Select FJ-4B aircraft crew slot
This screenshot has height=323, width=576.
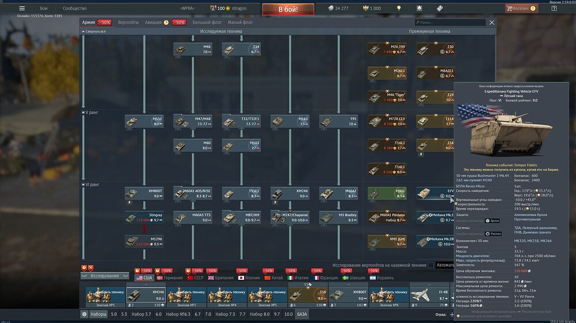click(x=430, y=296)
